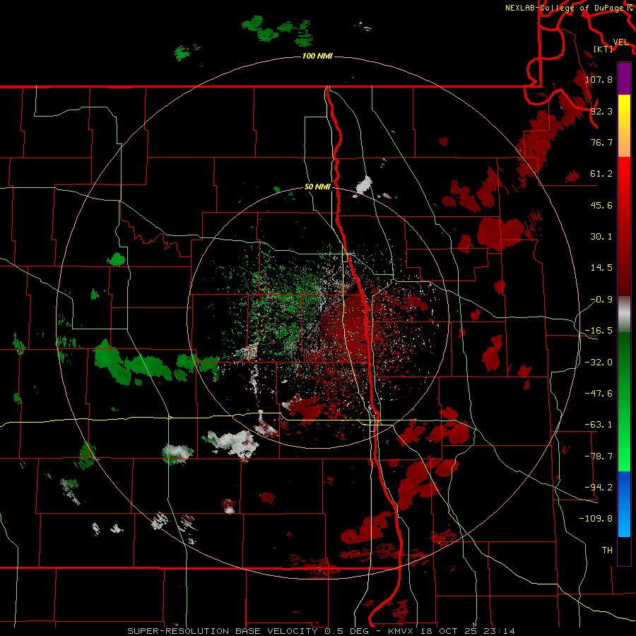Pick the yellow-orange segment of the color bar
This screenshot has width=636, height=636.
coord(624,126)
